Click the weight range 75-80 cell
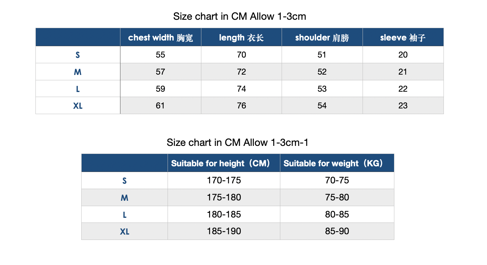This screenshot has width=487, height=265. [337, 197]
